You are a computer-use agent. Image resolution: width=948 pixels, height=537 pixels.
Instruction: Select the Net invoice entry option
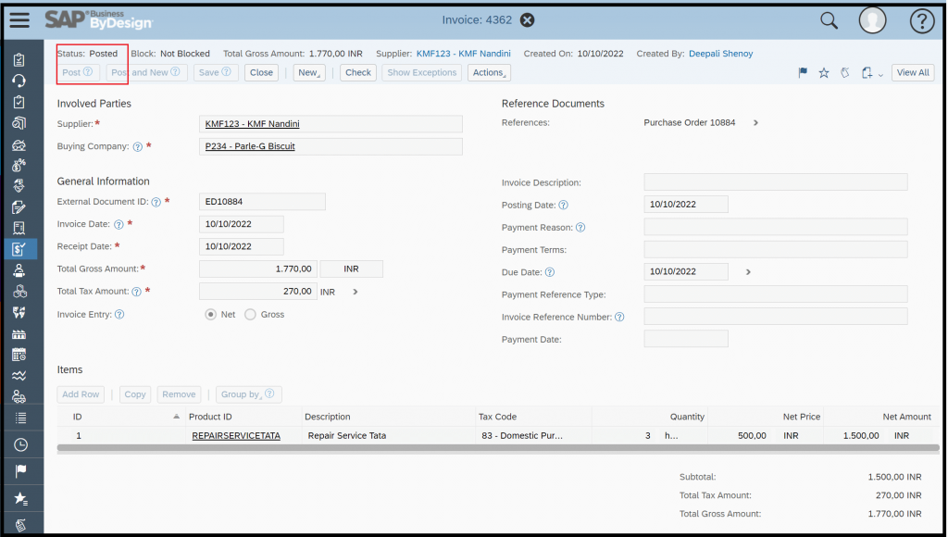[x=210, y=315]
